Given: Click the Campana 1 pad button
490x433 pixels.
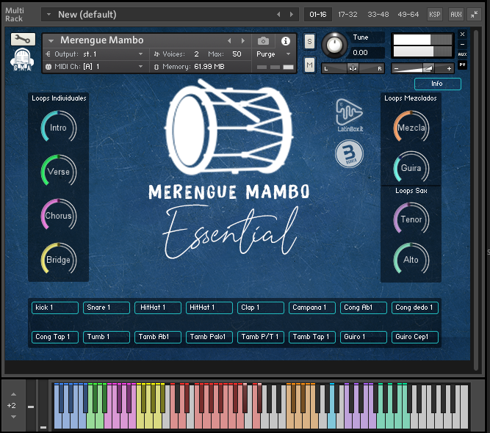Looking at the screenshot, I should [x=312, y=308].
